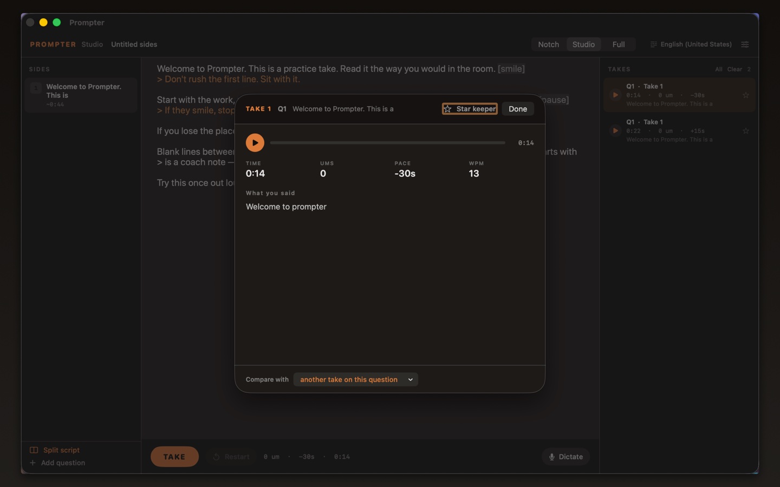Screen dimensions: 780x487
Task: Star the 0:14 take in the Takes list
Action: tap(746, 95)
